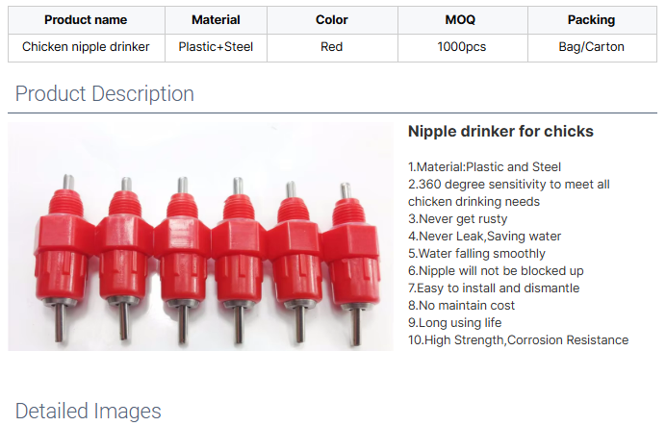
Task: Click the Chicken nipple drinker cell
Action: click(x=86, y=47)
